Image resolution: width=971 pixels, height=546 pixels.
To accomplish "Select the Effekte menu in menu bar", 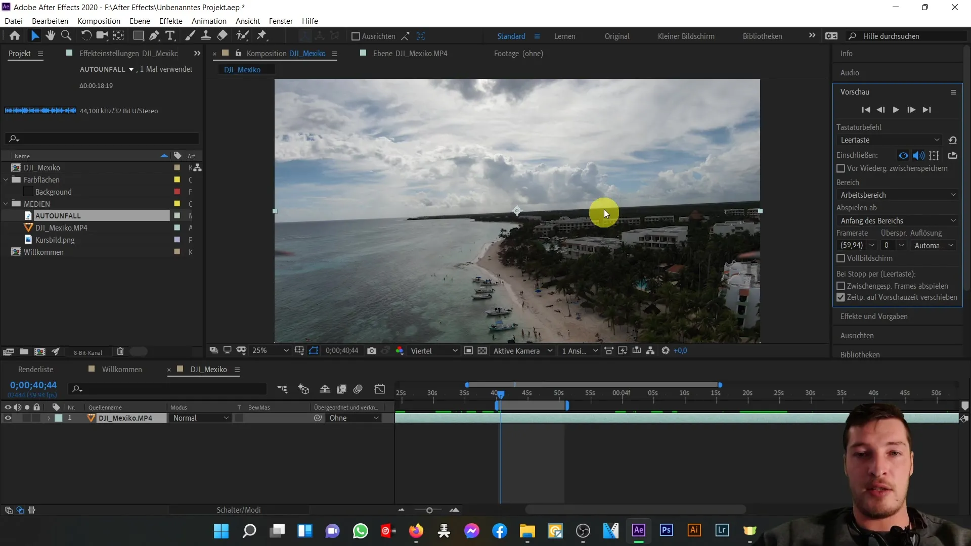I will click(x=171, y=21).
